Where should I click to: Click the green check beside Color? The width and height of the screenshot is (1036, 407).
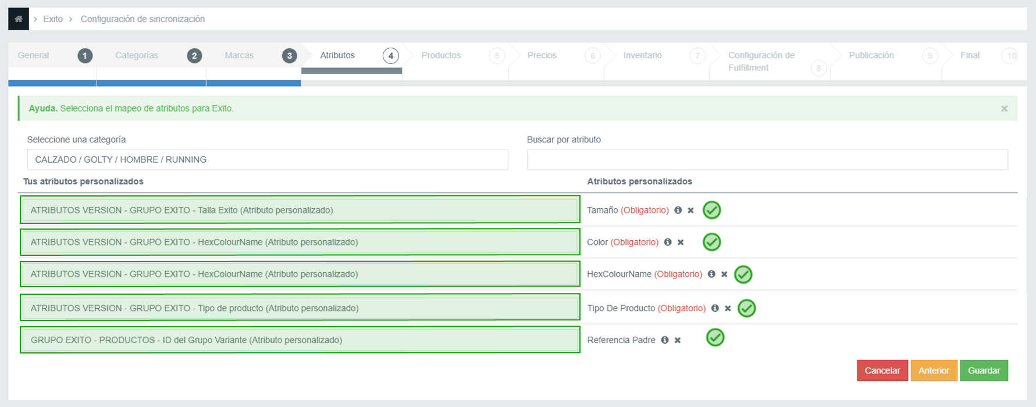point(712,242)
